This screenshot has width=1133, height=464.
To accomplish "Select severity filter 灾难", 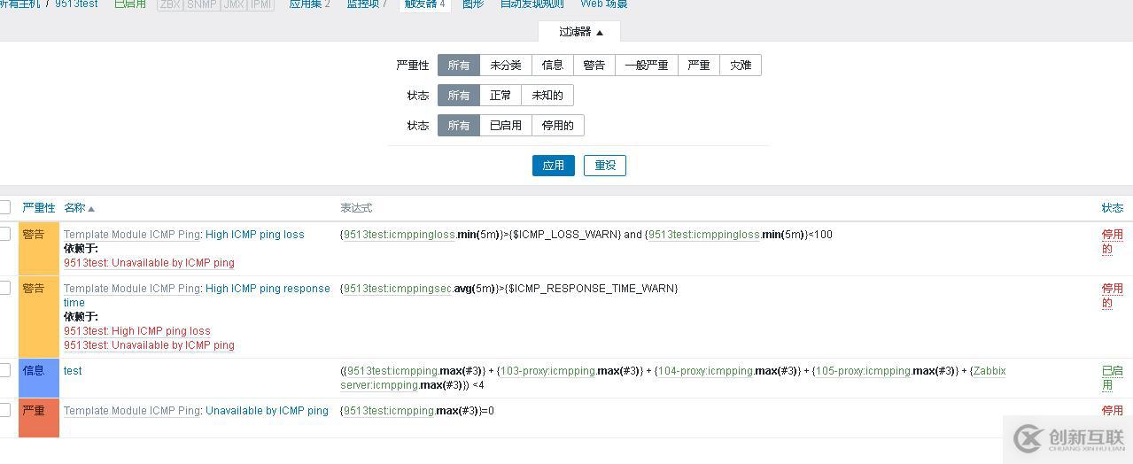I will click(x=741, y=66).
